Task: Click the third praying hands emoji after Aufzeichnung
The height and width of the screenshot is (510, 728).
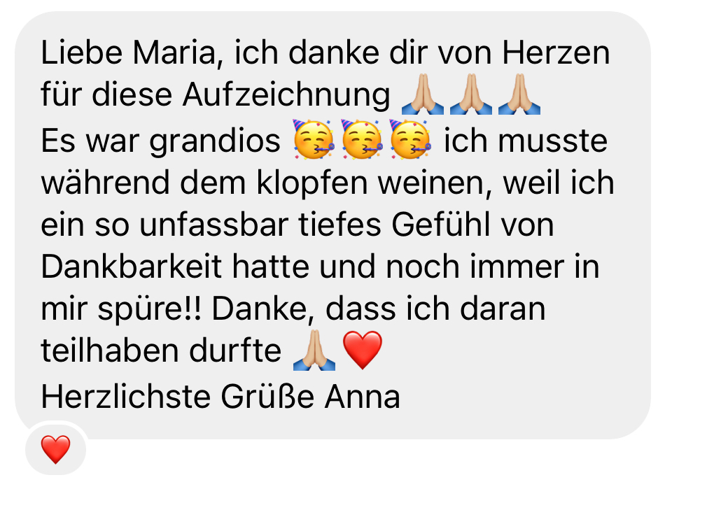Action: point(519,94)
